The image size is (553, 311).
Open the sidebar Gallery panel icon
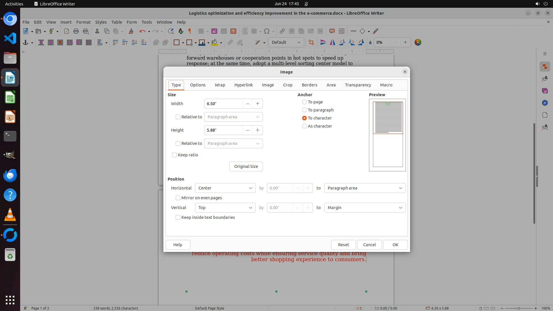tap(545, 91)
